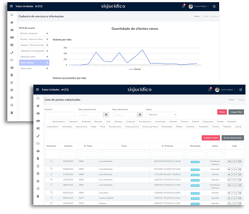The image size is (249, 214).
Task: Select the checkbox for the 04/06/2021 row
Action: [x=51, y=169]
